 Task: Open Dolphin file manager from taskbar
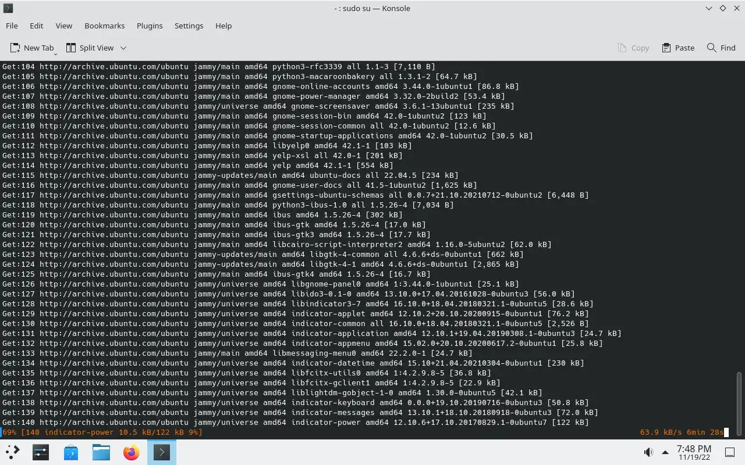point(101,452)
